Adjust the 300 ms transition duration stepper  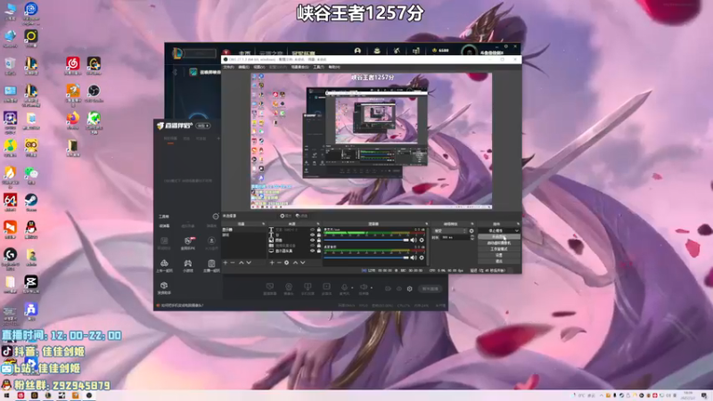point(471,237)
